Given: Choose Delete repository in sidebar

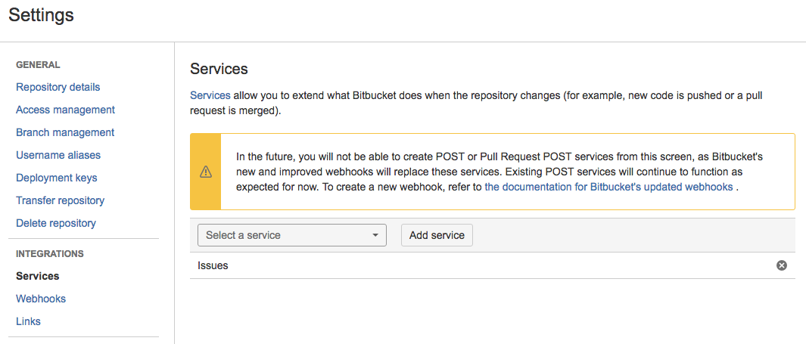Looking at the screenshot, I should point(56,223).
